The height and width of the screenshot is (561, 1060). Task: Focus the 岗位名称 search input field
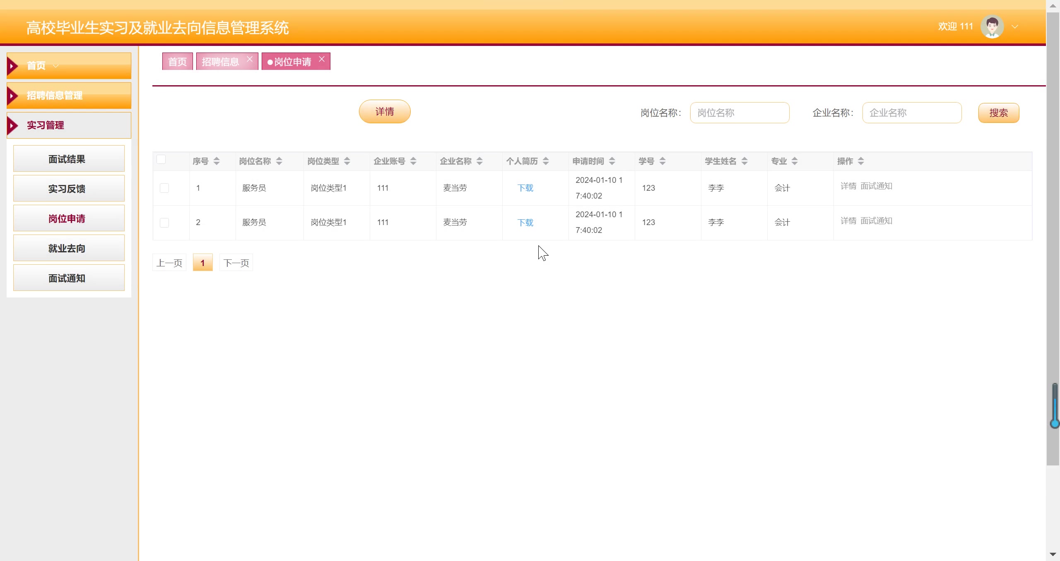pyautogui.click(x=740, y=113)
